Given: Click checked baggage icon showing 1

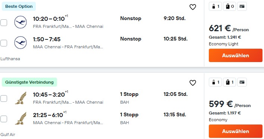Looking at the screenshot, I should [x=229, y=82].
